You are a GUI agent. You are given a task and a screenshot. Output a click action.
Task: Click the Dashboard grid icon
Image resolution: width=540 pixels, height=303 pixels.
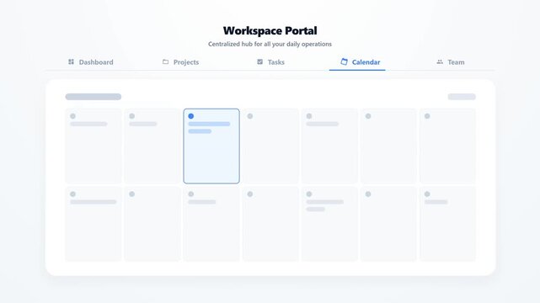pos(71,62)
